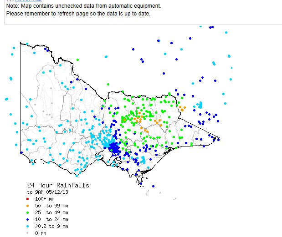Viewport: 282px width, 237px height.
Task: Click the 'to 9AM 05/12/13' date text
Action: (48, 192)
